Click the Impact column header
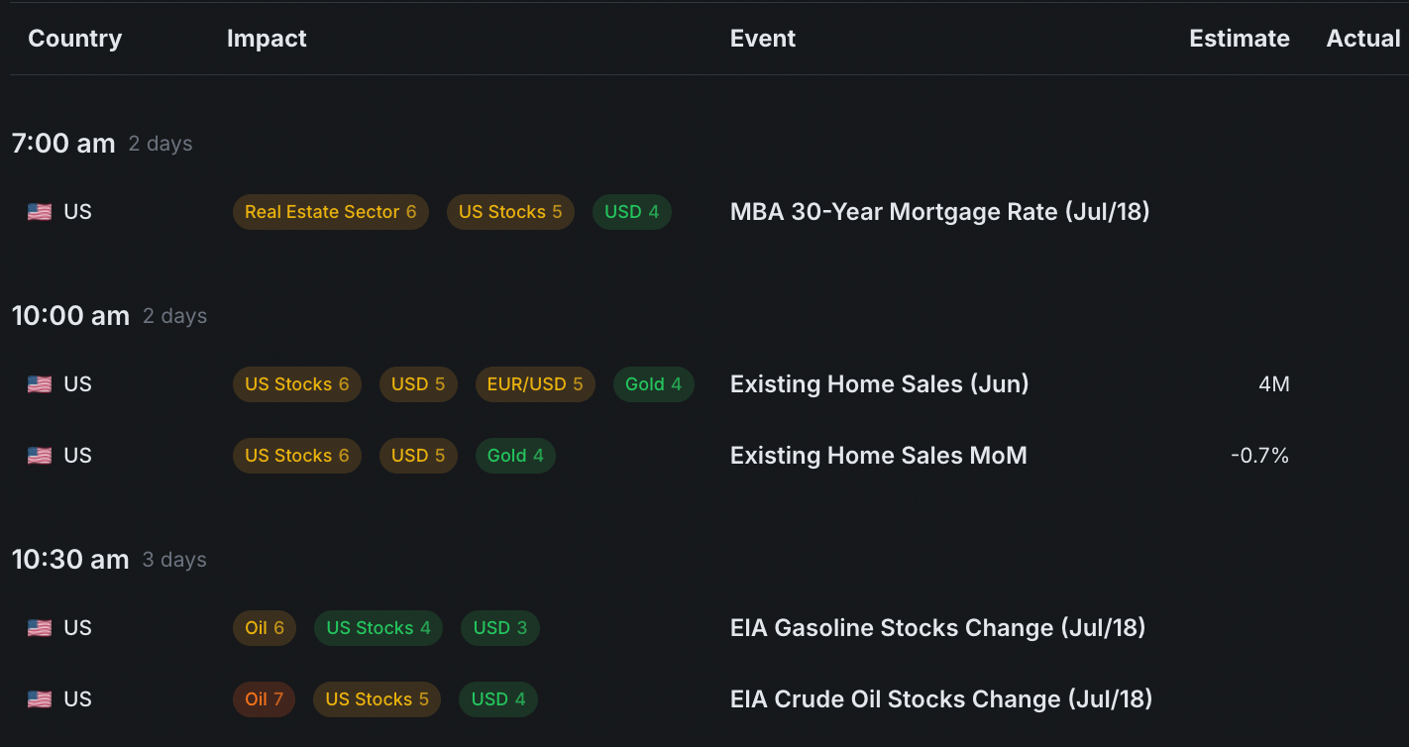Image resolution: width=1409 pixels, height=747 pixels. (267, 39)
